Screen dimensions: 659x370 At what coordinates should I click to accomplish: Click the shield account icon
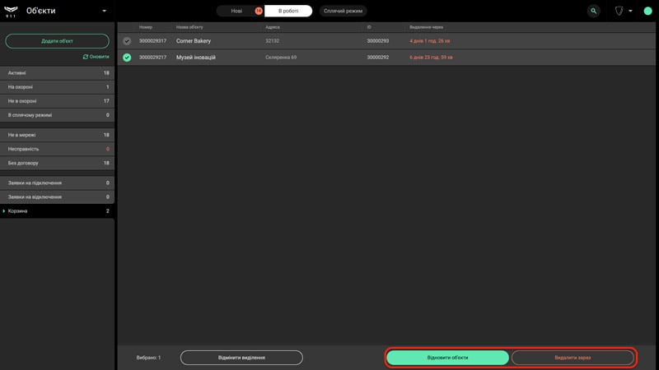(x=619, y=11)
